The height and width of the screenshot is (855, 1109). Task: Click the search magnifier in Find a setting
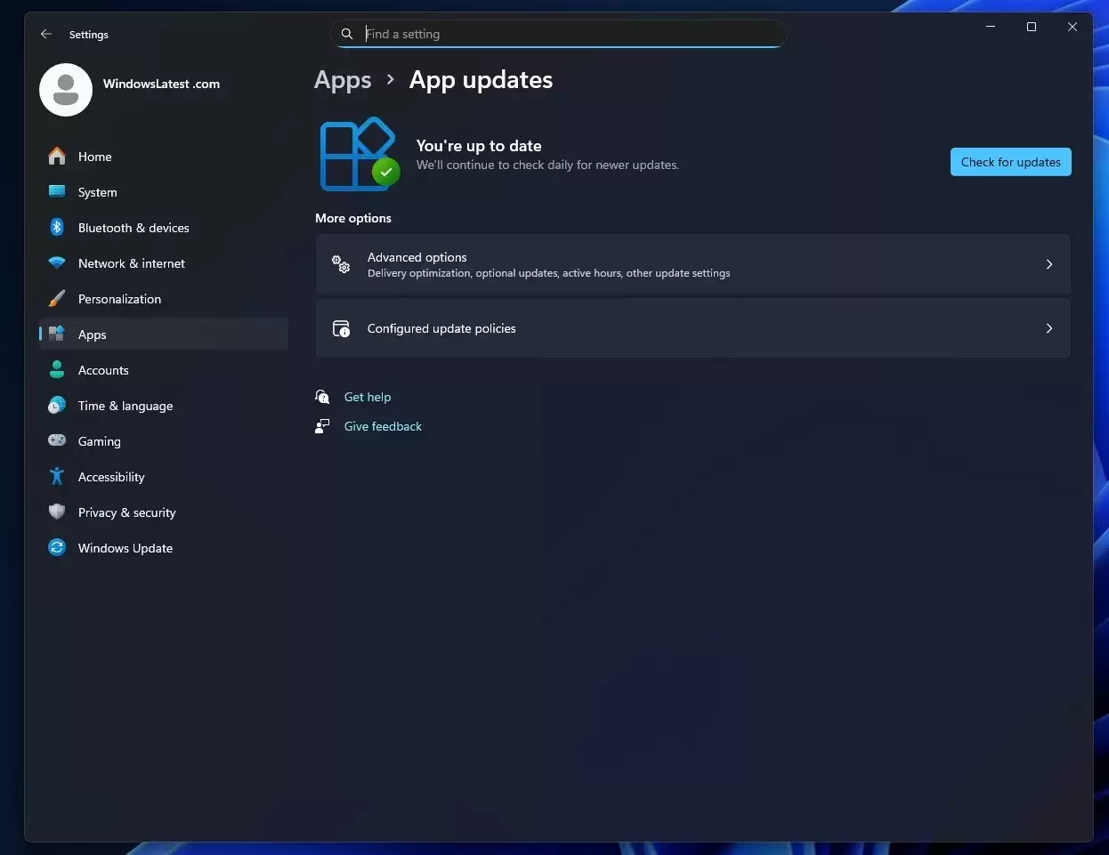click(347, 34)
